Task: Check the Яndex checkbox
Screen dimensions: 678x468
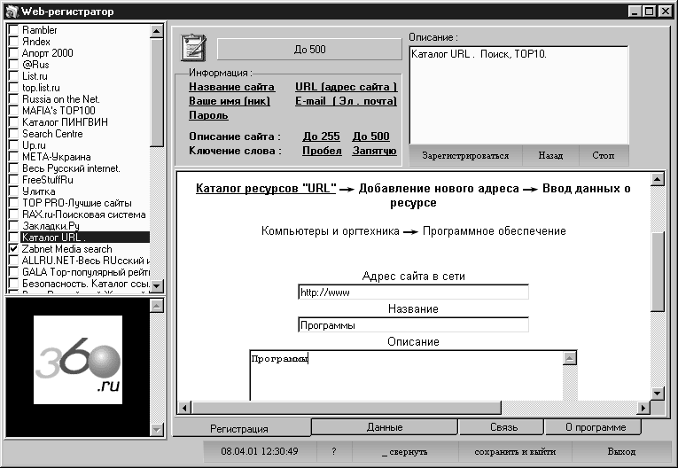Action: pyautogui.click(x=14, y=42)
